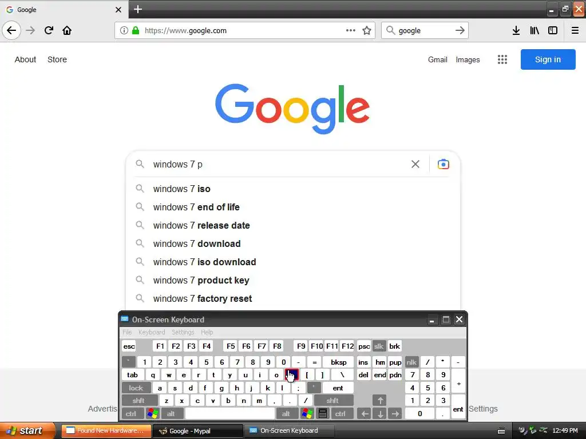Viewport: 586px width, 439px height.
Task: Toggle the sidebar icon in browser toolbar
Action: click(553, 30)
